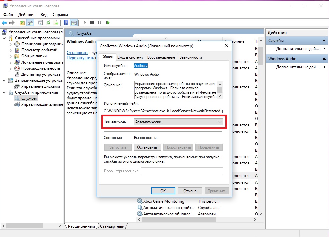329x237 pixels.
Task: Expand the Планировщик заданий node
Action: point(10,44)
